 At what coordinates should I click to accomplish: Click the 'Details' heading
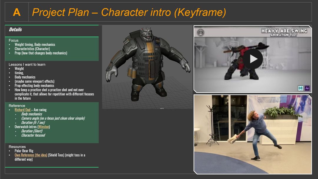(x=15, y=30)
